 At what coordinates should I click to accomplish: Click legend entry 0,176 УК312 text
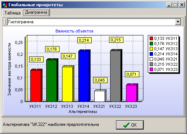click(166, 44)
